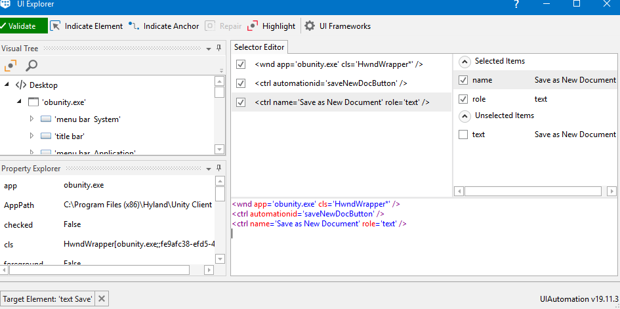Uncheck the role attribute checkbox
Screen dimensions: 620x309
[x=463, y=99]
